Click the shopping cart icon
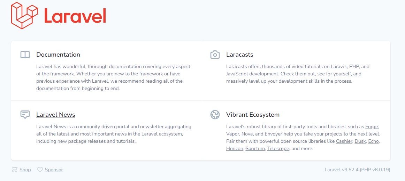Image resolution: width=405 pixels, height=181 pixels. coord(15,170)
